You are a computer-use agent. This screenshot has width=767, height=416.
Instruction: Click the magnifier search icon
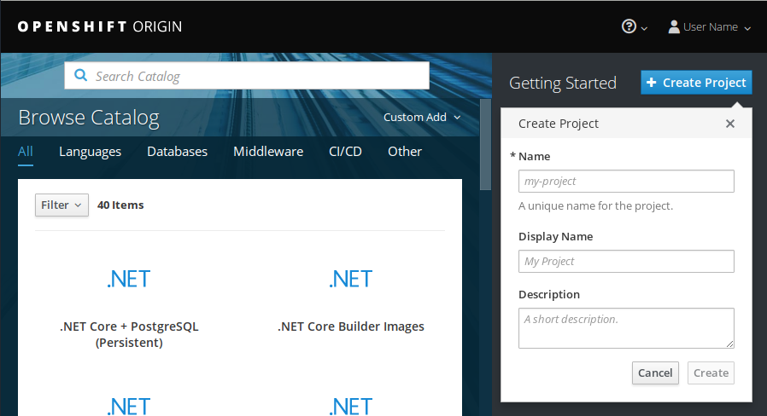pyautogui.click(x=80, y=75)
